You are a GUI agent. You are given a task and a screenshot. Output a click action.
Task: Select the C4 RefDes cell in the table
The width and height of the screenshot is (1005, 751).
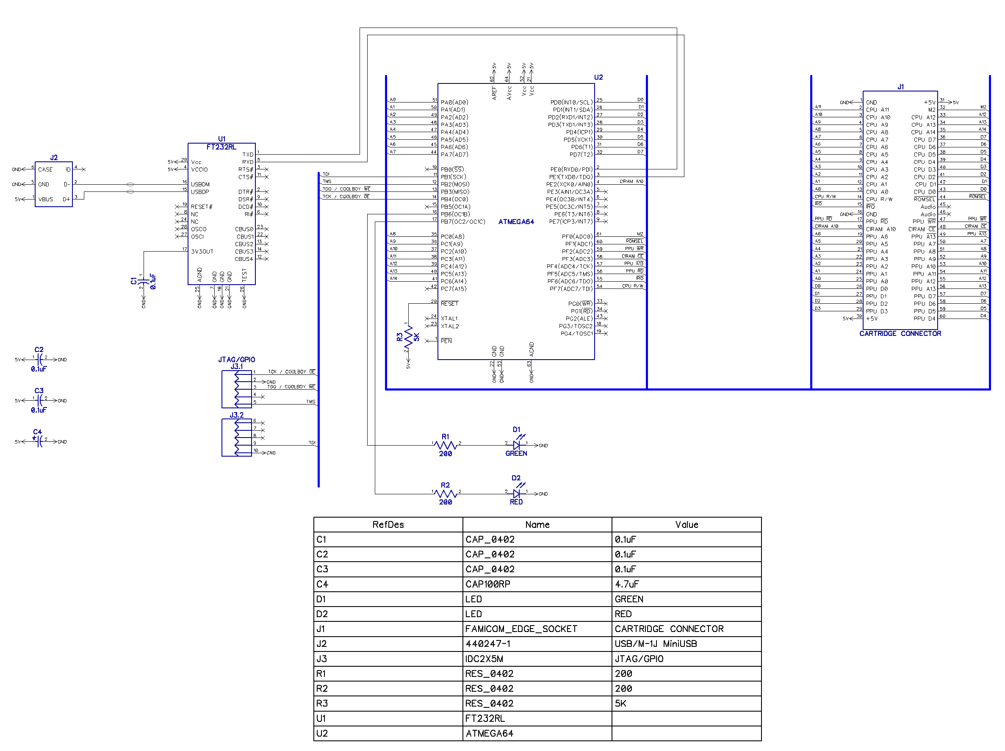[x=388, y=584]
